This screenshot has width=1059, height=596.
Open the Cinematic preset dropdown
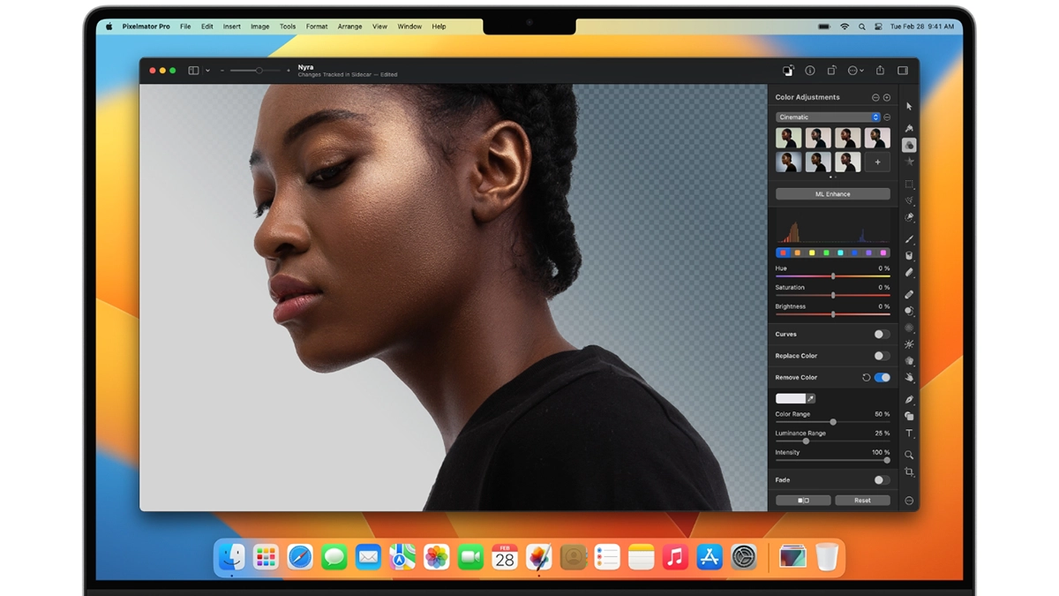(x=828, y=117)
